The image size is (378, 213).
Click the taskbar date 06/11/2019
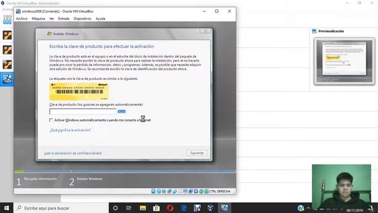354,211
